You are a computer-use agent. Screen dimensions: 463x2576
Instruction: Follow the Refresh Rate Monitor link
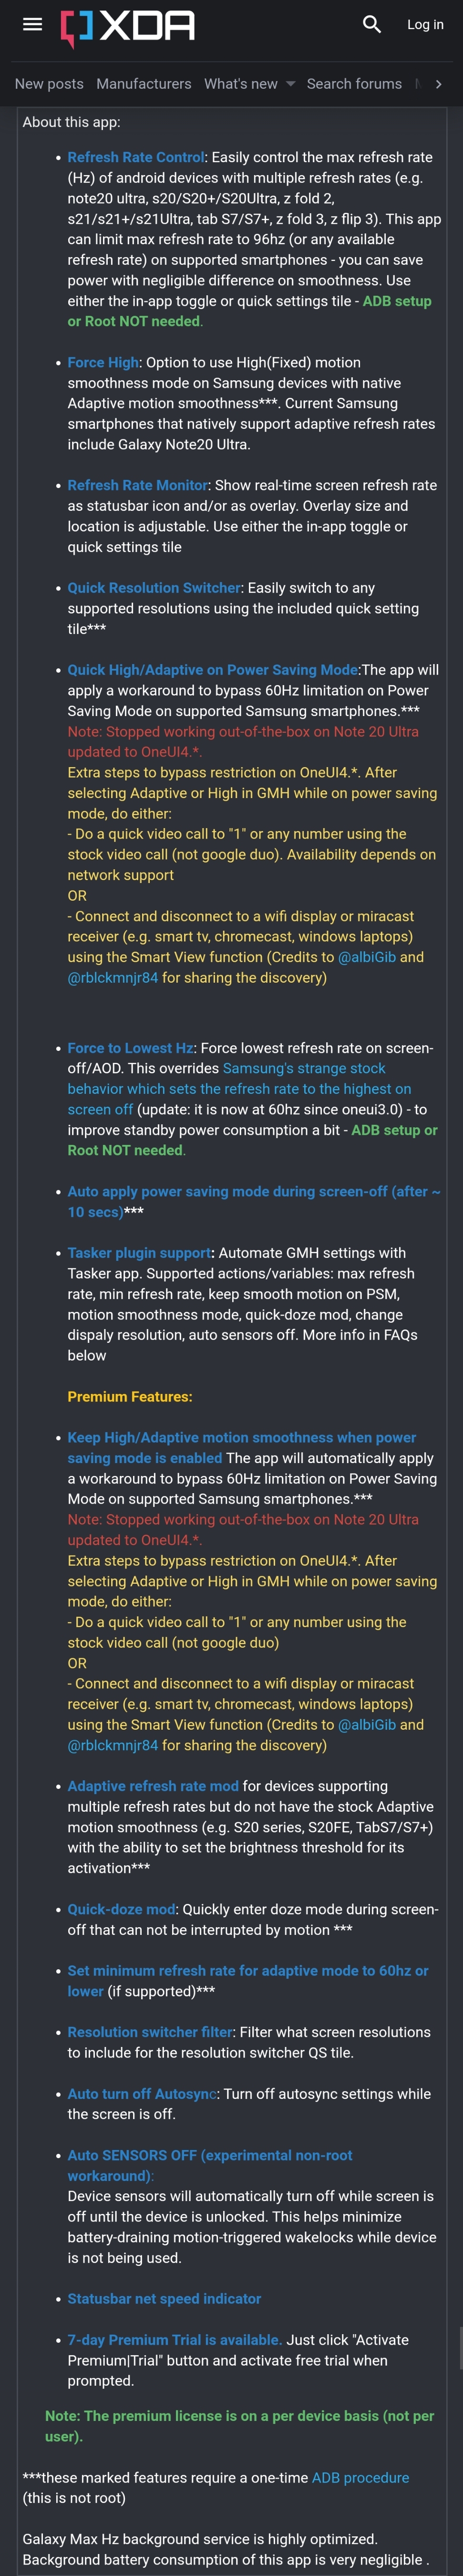click(x=138, y=485)
